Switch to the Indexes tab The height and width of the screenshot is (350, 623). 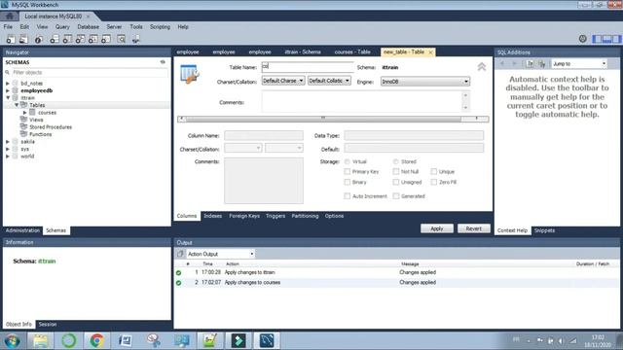(213, 216)
